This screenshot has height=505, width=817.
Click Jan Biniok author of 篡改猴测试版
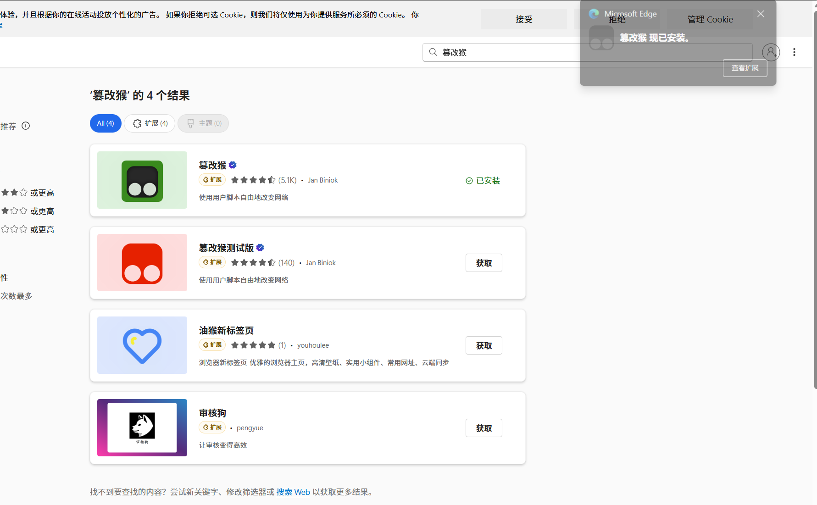click(321, 263)
